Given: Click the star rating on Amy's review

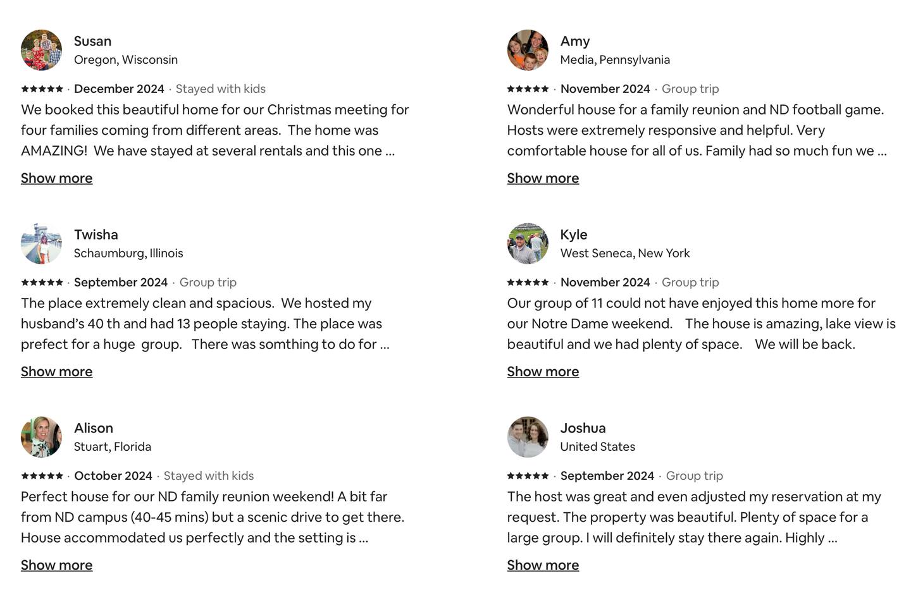Looking at the screenshot, I should tap(528, 89).
